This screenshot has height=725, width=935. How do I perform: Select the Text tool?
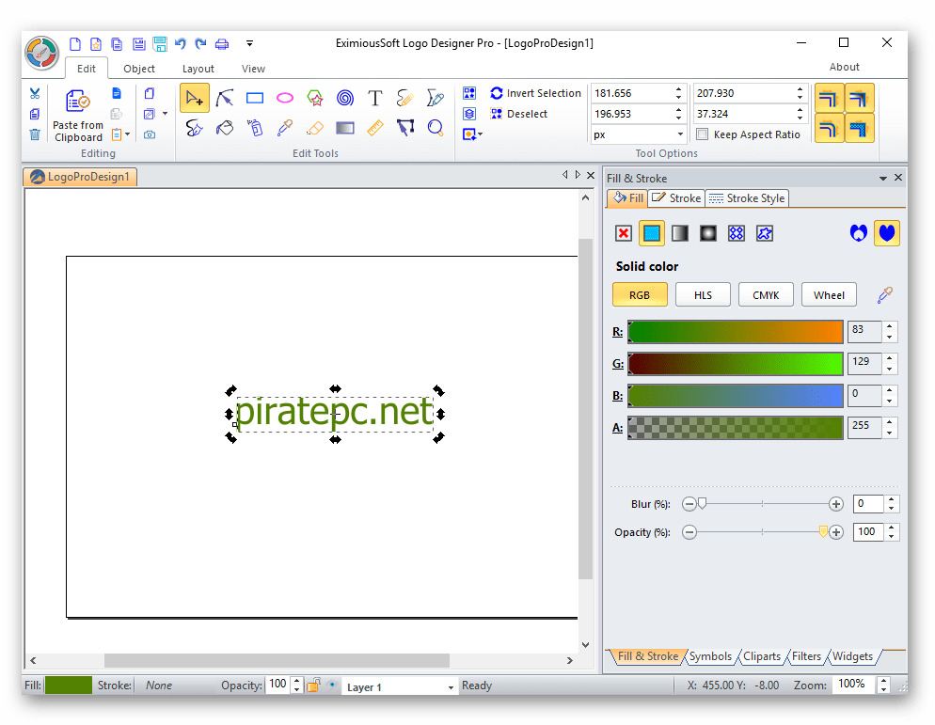(x=375, y=98)
